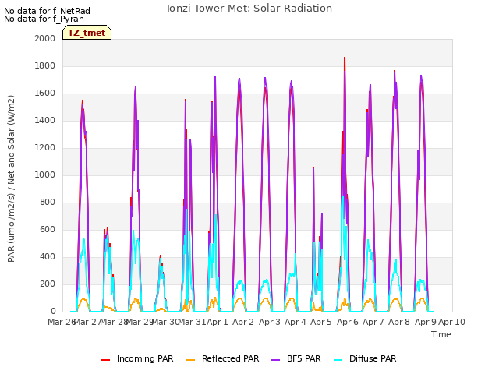Viewport: 499px width, 374px height.
Task: Click the 800 y-axis tick label
Action: tap(48, 203)
